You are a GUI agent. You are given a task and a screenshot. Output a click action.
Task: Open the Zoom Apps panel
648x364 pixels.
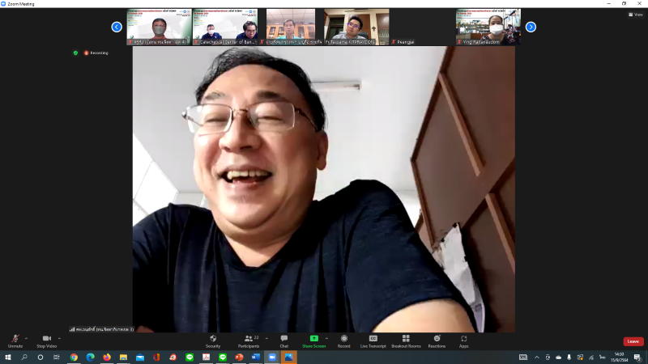point(463,341)
